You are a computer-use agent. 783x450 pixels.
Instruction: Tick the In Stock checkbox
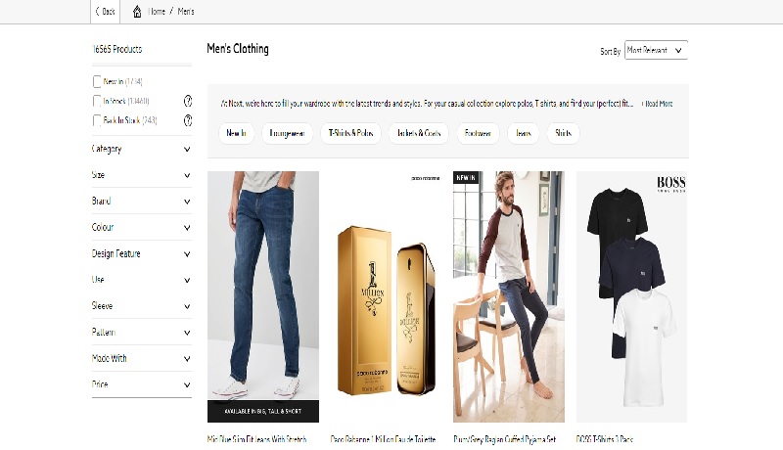(x=97, y=102)
